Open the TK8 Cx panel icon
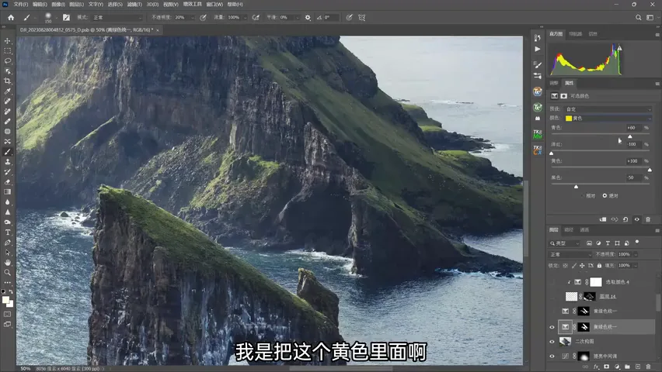The image size is (662, 372). [x=538, y=150]
